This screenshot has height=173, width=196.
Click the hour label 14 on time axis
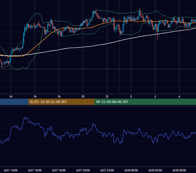(x=11, y=97)
